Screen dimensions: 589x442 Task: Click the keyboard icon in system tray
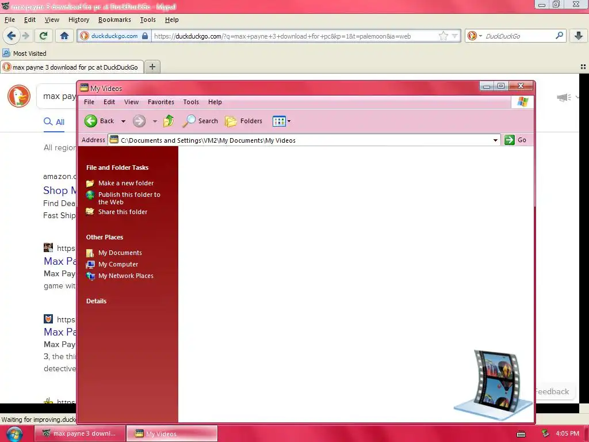521,434
